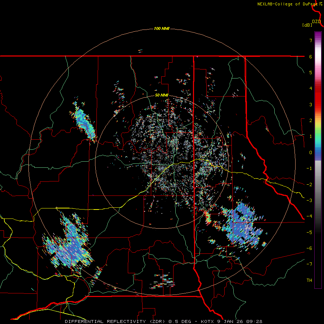Screen dimensions: 324x324
Task: Click the [dB] unit label
Action: [307, 25]
